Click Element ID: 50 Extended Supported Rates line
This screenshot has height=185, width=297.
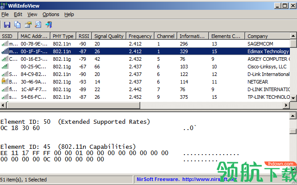point(75,122)
